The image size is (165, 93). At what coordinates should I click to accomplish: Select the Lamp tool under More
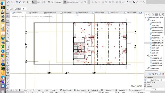7,79
